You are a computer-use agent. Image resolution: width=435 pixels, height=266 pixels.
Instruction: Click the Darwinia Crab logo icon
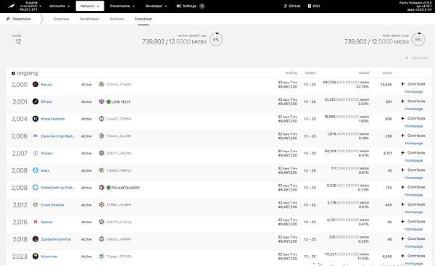(x=36, y=136)
